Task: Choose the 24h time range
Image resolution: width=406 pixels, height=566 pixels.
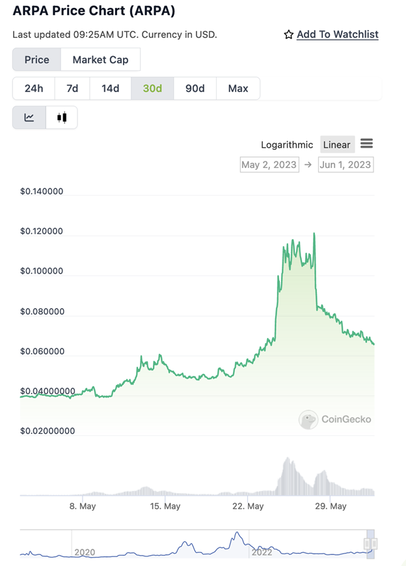Action: (x=34, y=89)
